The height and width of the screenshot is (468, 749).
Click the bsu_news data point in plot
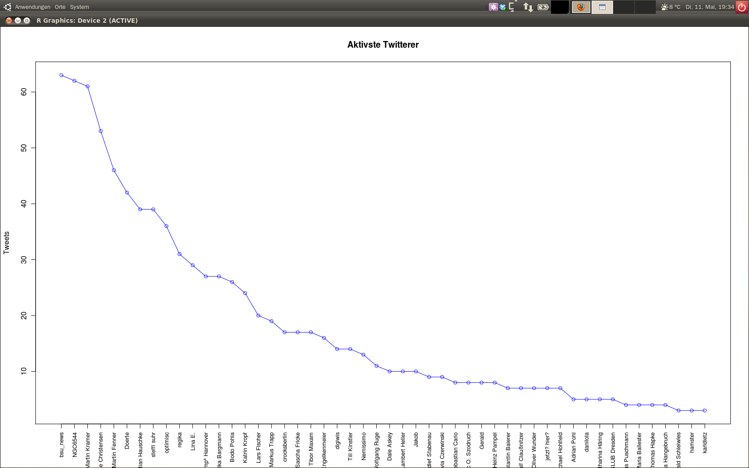pyautogui.click(x=62, y=75)
